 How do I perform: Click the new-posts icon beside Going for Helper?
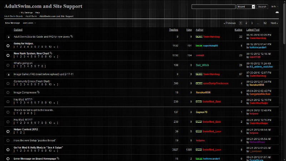8,46
